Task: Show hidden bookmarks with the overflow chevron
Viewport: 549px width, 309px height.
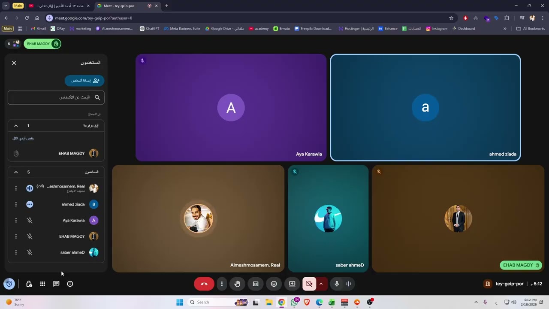Action: click(505, 29)
